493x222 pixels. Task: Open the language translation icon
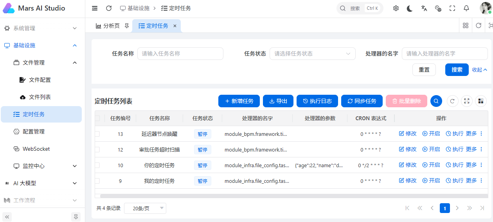coord(424,8)
